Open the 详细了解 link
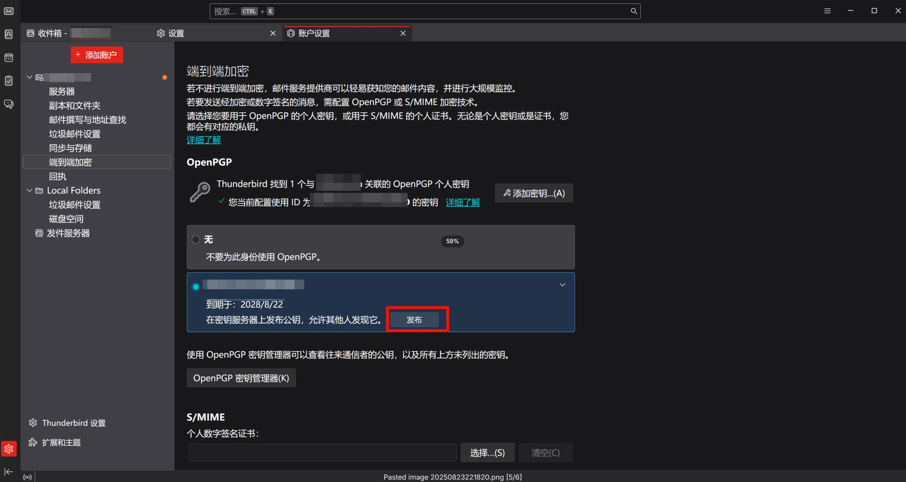Viewport: 906px width, 482px height. (204, 140)
